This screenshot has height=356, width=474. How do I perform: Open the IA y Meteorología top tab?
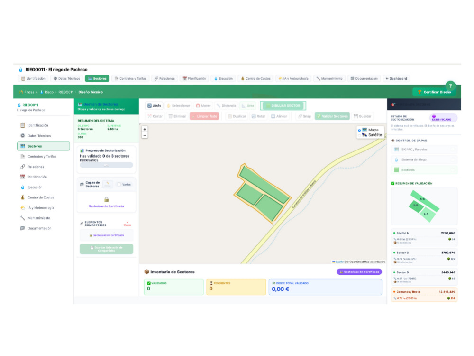[293, 78]
